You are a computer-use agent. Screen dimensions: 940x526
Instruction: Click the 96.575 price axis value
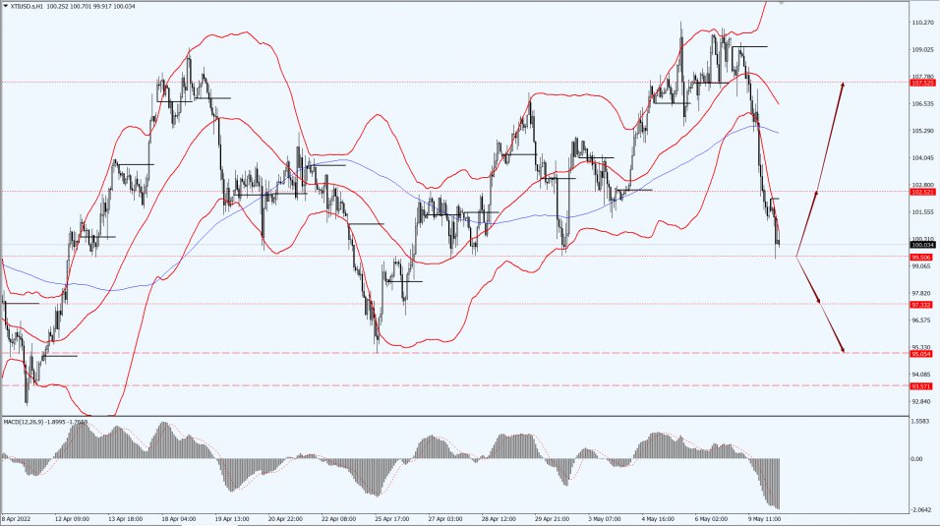pyautogui.click(x=921, y=321)
